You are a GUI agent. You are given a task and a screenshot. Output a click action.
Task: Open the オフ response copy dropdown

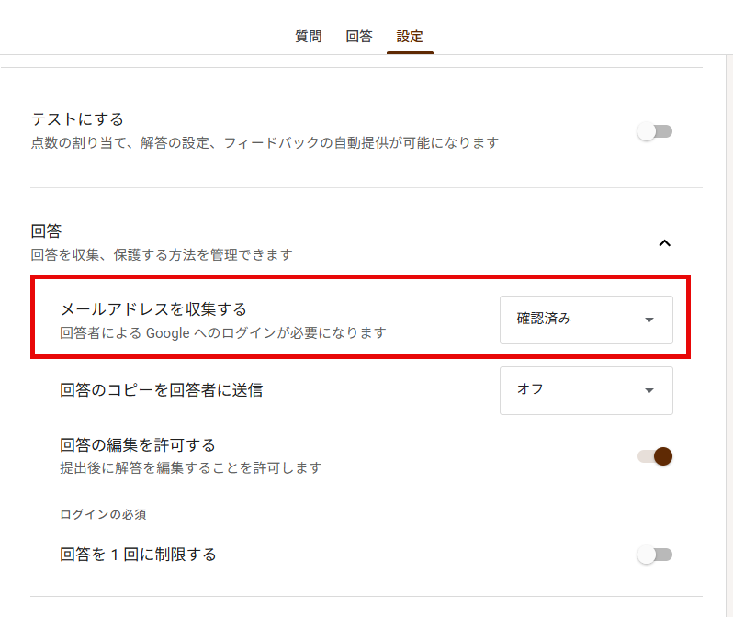coord(586,390)
